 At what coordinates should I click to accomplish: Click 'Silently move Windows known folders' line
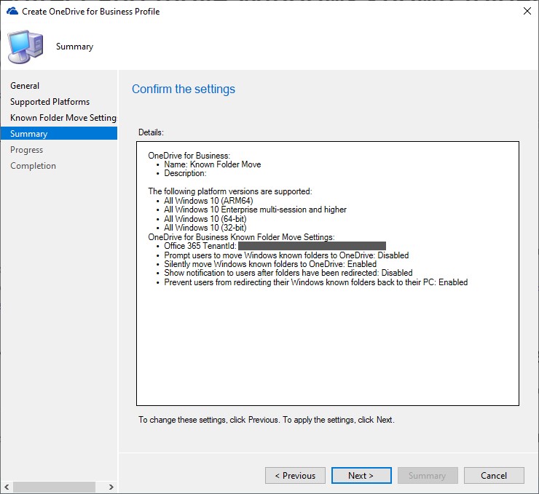(x=270, y=264)
